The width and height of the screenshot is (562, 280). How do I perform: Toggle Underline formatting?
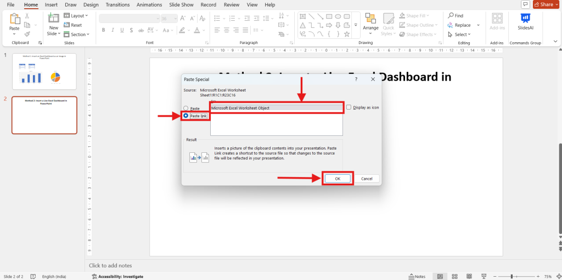[122, 30]
